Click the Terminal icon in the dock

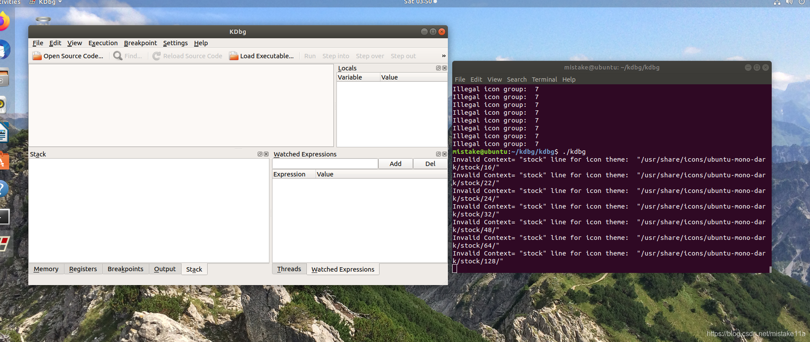point(4,216)
